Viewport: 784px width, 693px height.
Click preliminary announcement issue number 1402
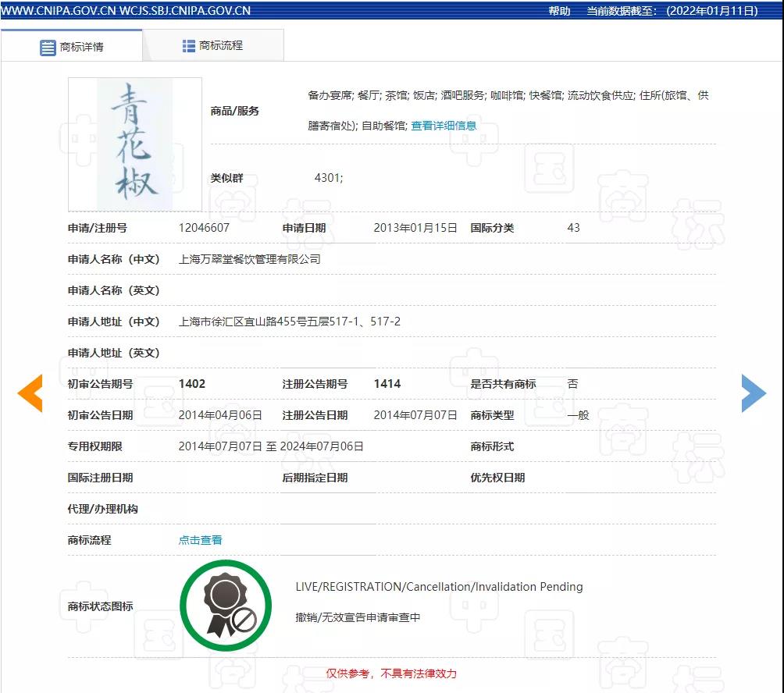pos(192,384)
